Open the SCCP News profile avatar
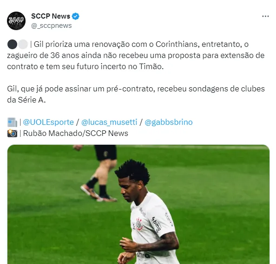Viewport: 276px width, 264px height. 16,21
